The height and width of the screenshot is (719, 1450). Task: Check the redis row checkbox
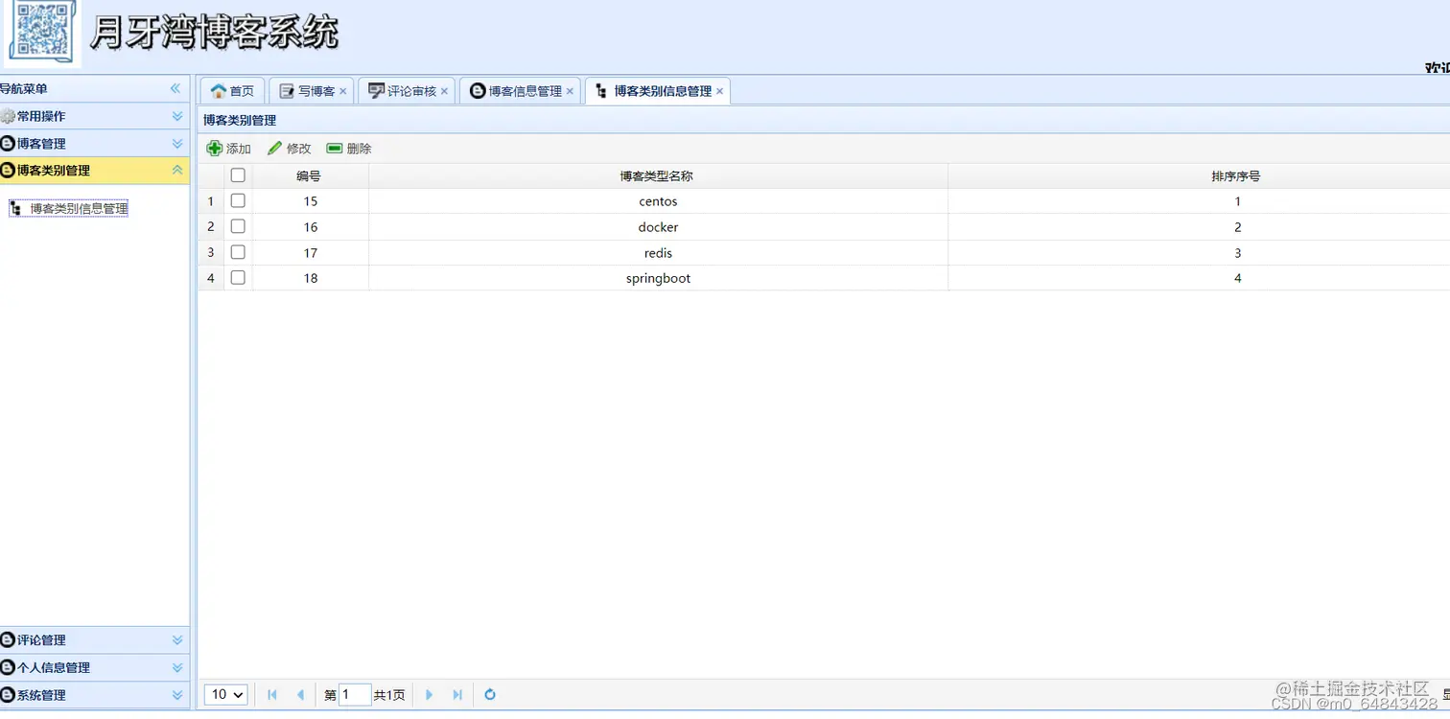[238, 252]
